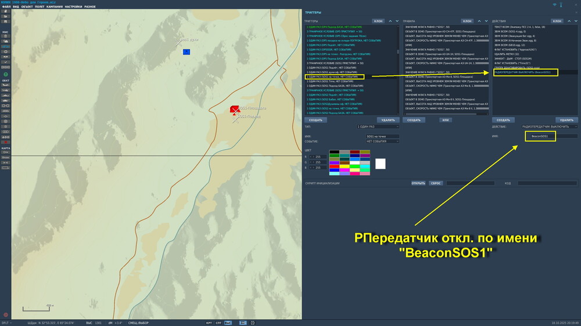Move trigger up with ТРИГГЕРЫ up arrow
This screenshot has width=581, height=326.
click(390, 21)
